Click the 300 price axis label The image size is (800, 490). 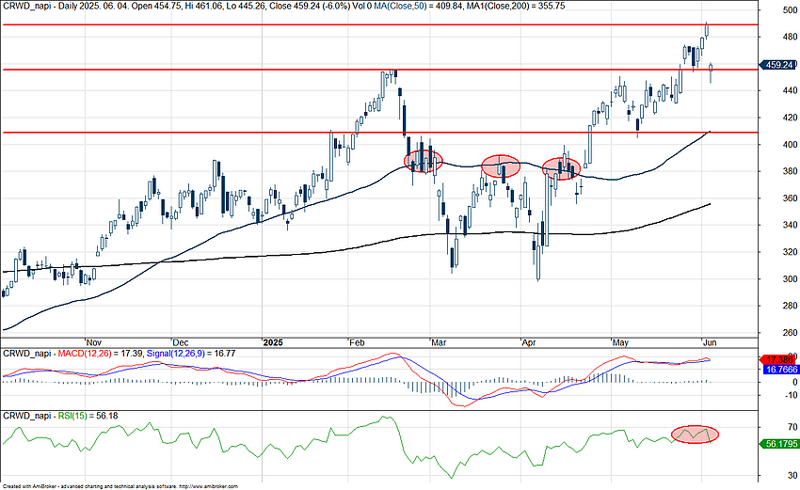(791, 279)
